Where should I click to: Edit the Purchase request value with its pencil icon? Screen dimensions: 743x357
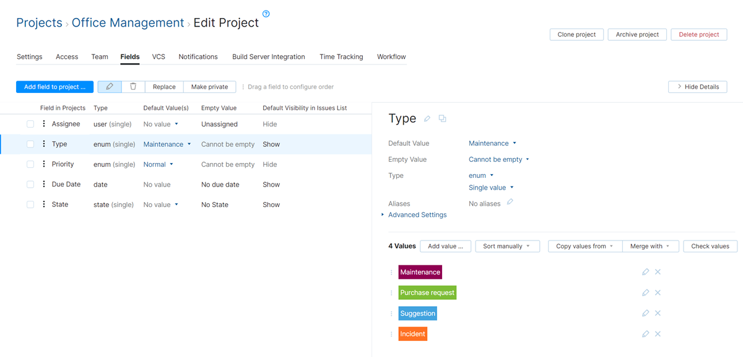coord(645,293)
